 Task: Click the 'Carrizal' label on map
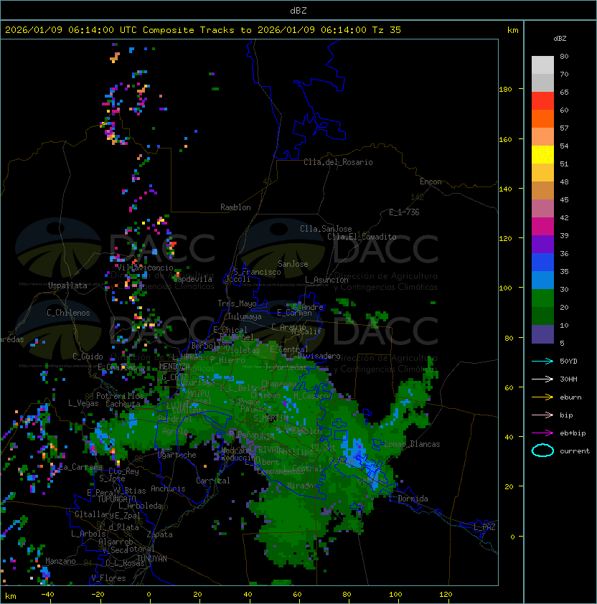(213, 481)
